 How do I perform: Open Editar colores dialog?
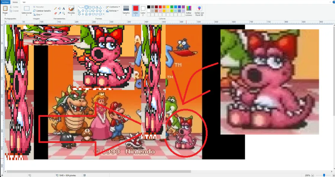pyautogui.click(x=189, y=10)
